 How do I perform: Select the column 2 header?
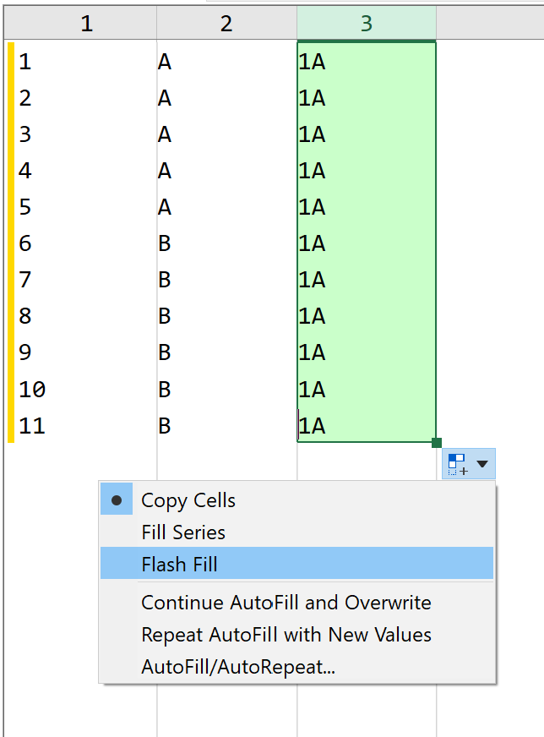[x=227, y=23]
